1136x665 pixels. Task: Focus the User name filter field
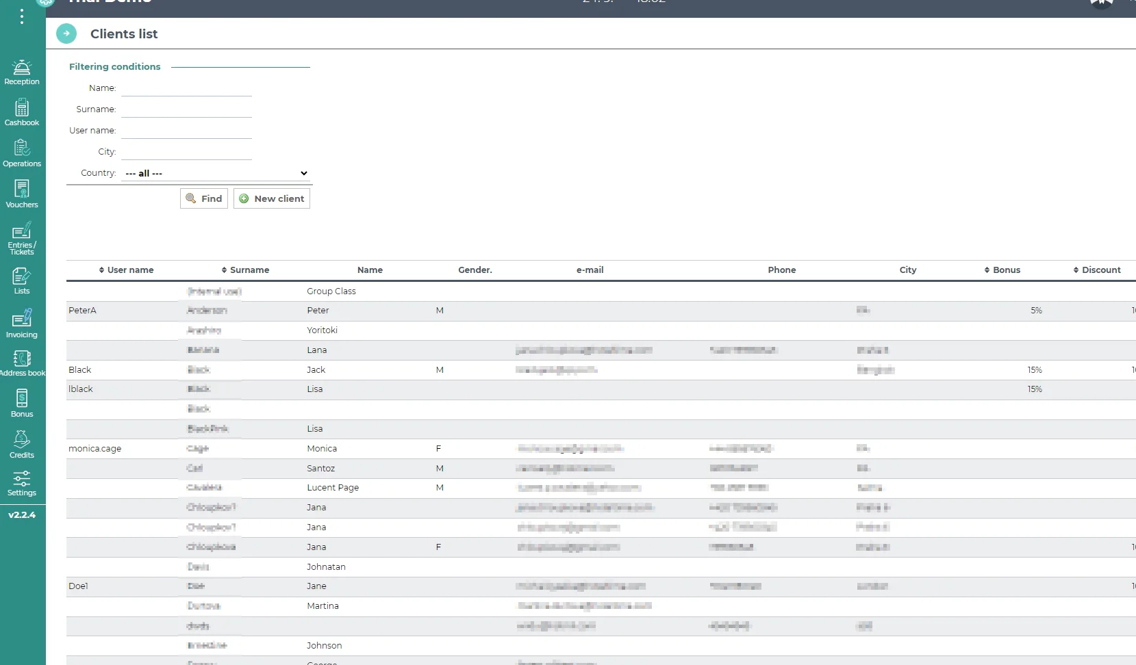[x=187, y=131]
